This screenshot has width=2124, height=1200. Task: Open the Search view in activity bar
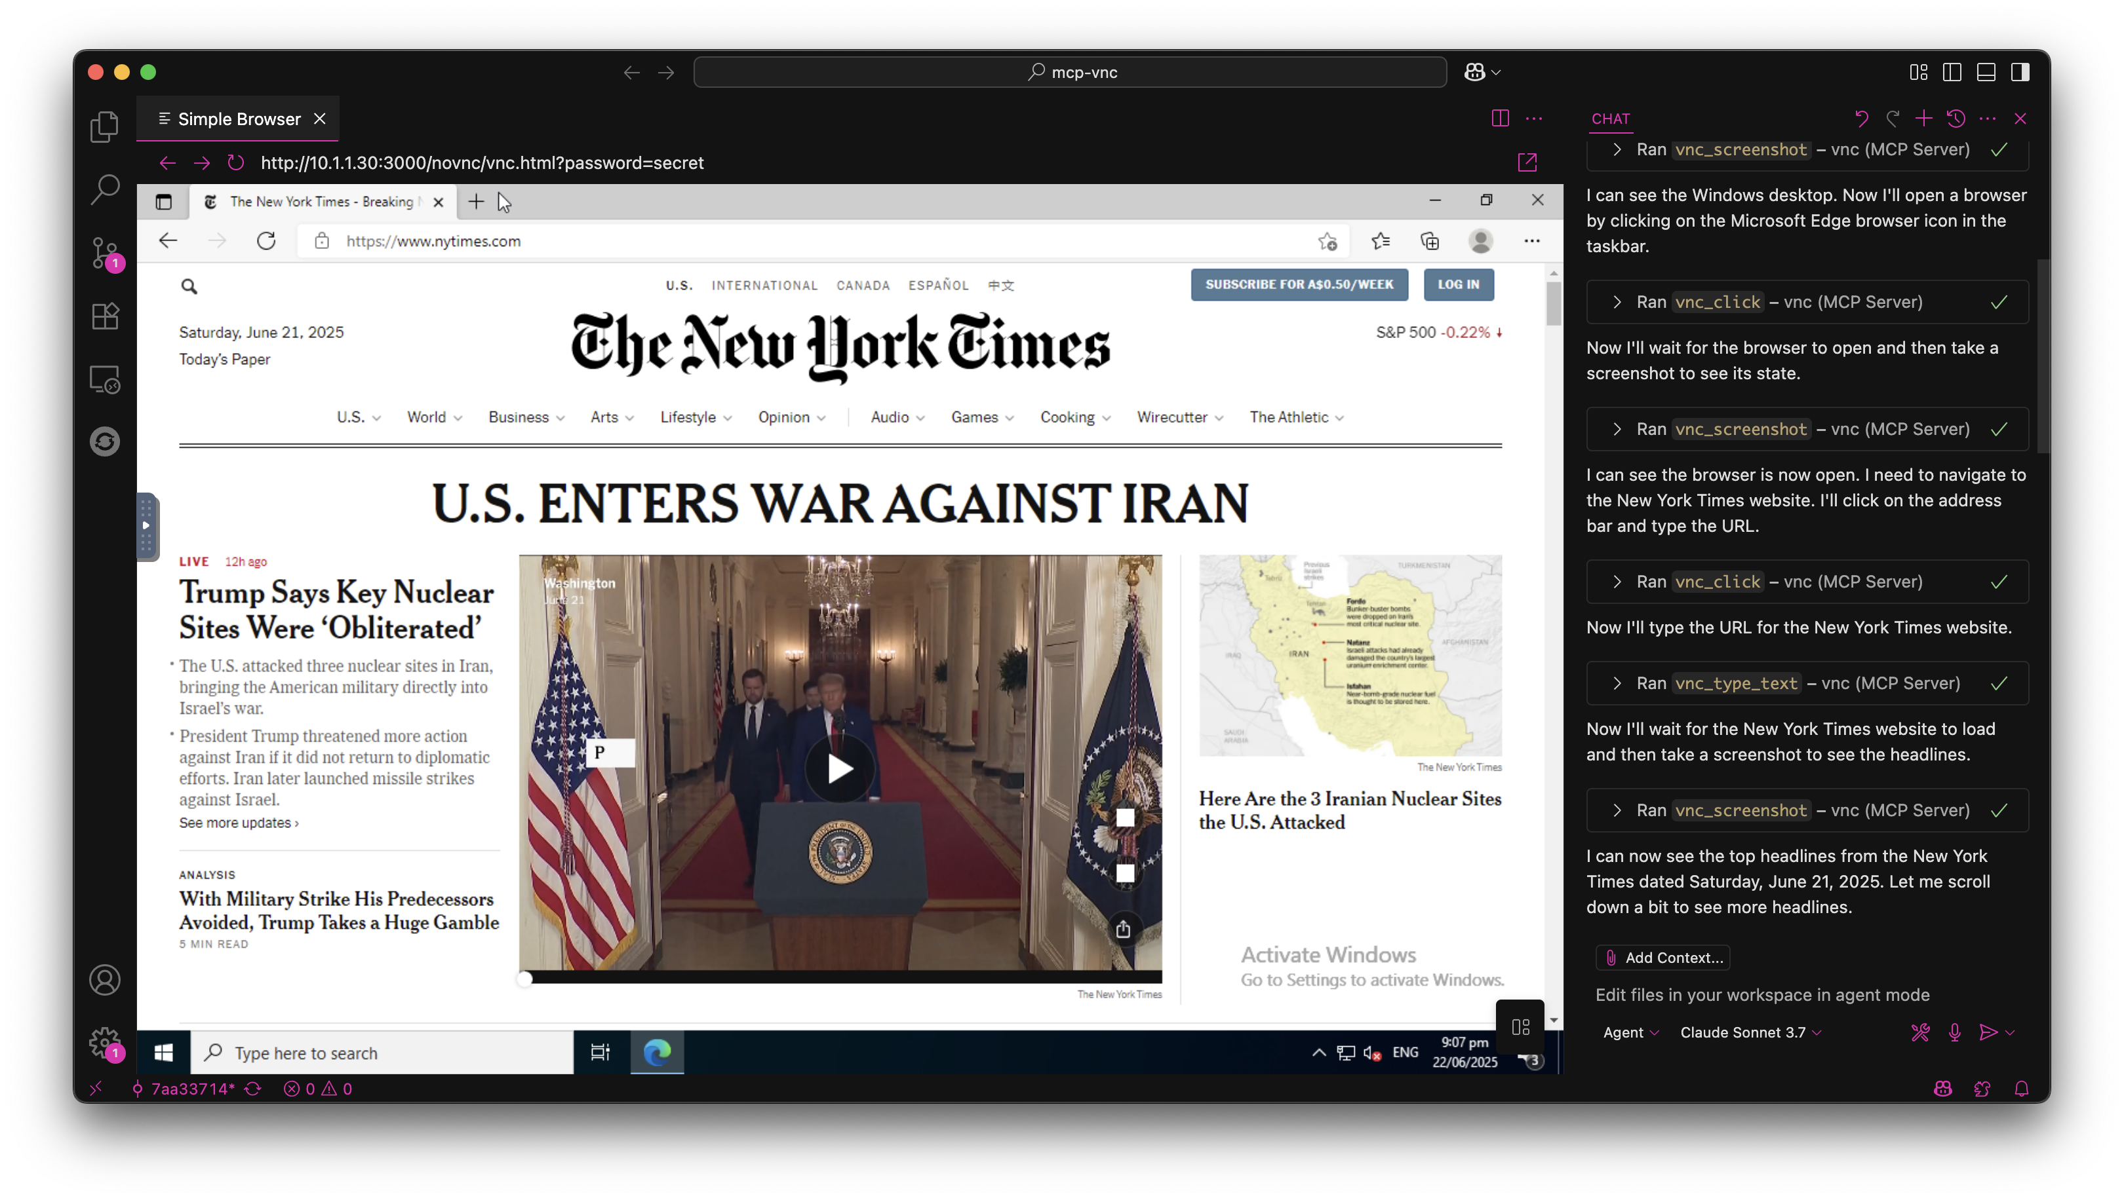click(105, 189)
